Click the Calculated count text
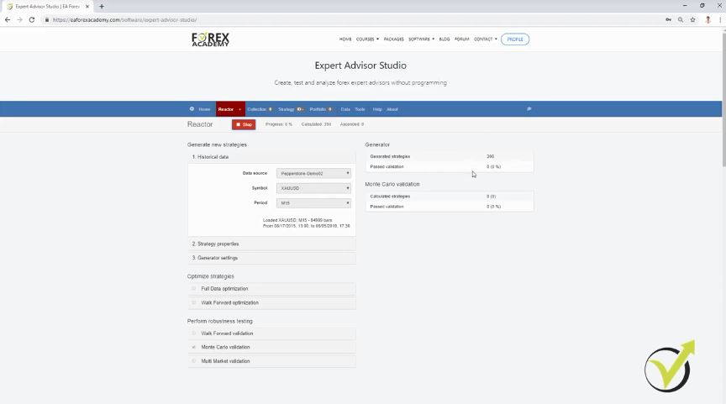The height and width of the screenshot is (404, 726). [316, 124]
